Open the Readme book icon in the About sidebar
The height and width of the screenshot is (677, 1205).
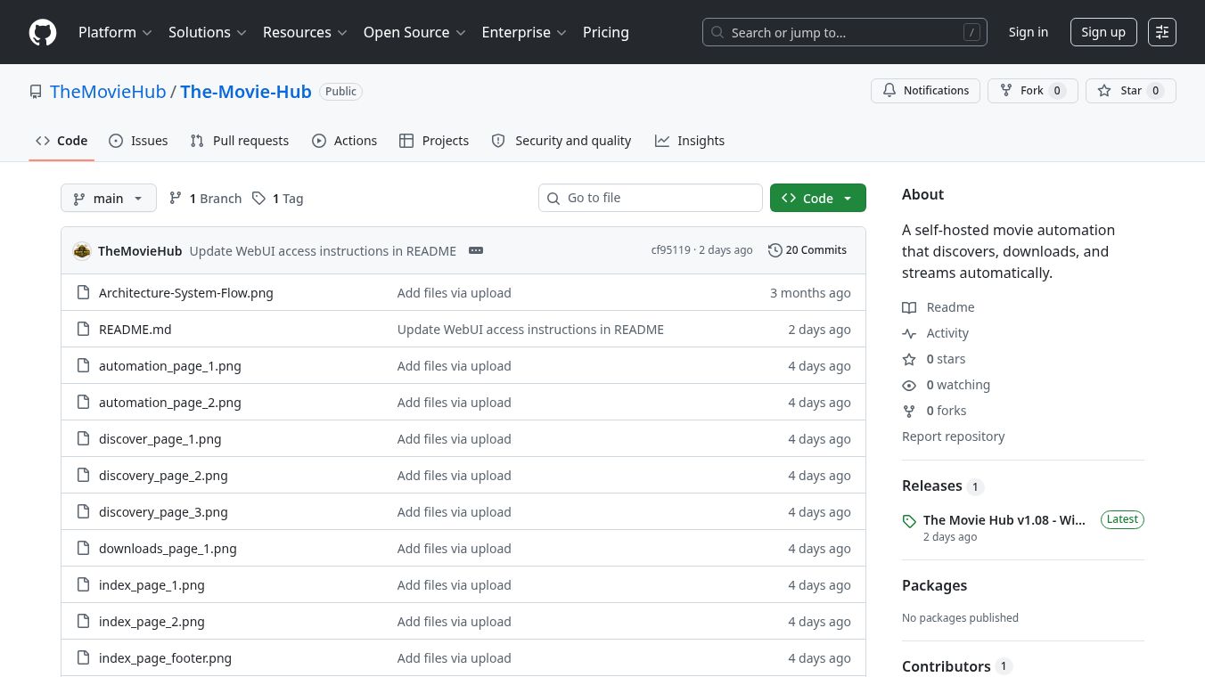pyautogui.click(x=909, y=307)
